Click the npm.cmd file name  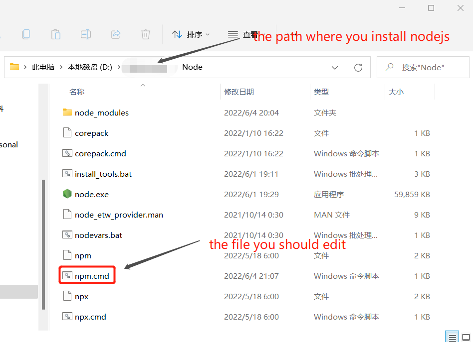point(92,276)
